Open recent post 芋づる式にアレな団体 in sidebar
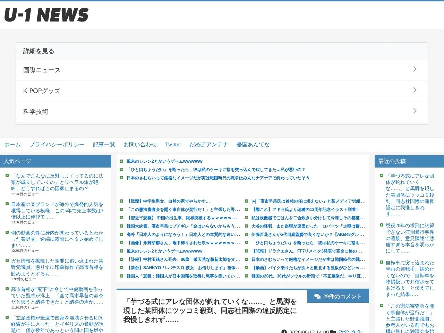This screenshot has height=333, width=444. click(410, 195)
